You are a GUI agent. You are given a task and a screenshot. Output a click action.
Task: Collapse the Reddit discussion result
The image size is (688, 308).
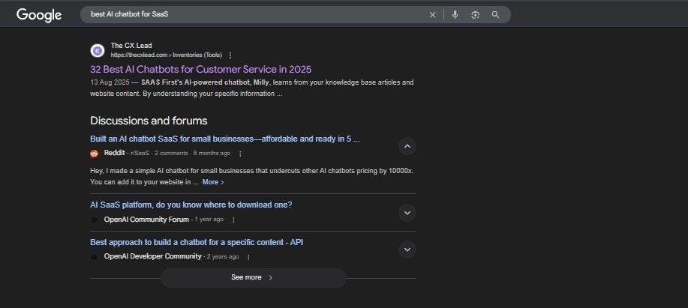pyautogui.click(x=407, y=146)
